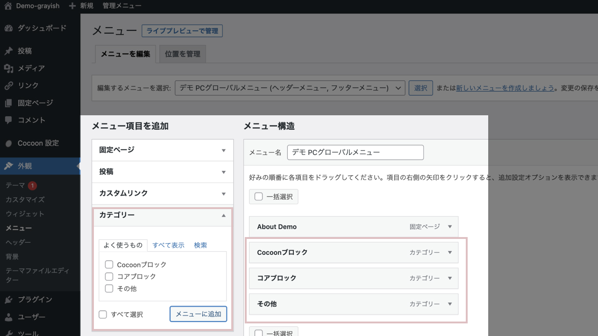Expand the 投稿 accordion panel

pyautogui.click(x=163, y=172)
